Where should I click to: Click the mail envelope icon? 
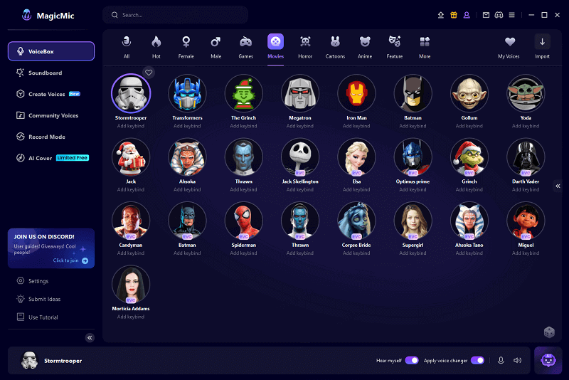[486, 15]
